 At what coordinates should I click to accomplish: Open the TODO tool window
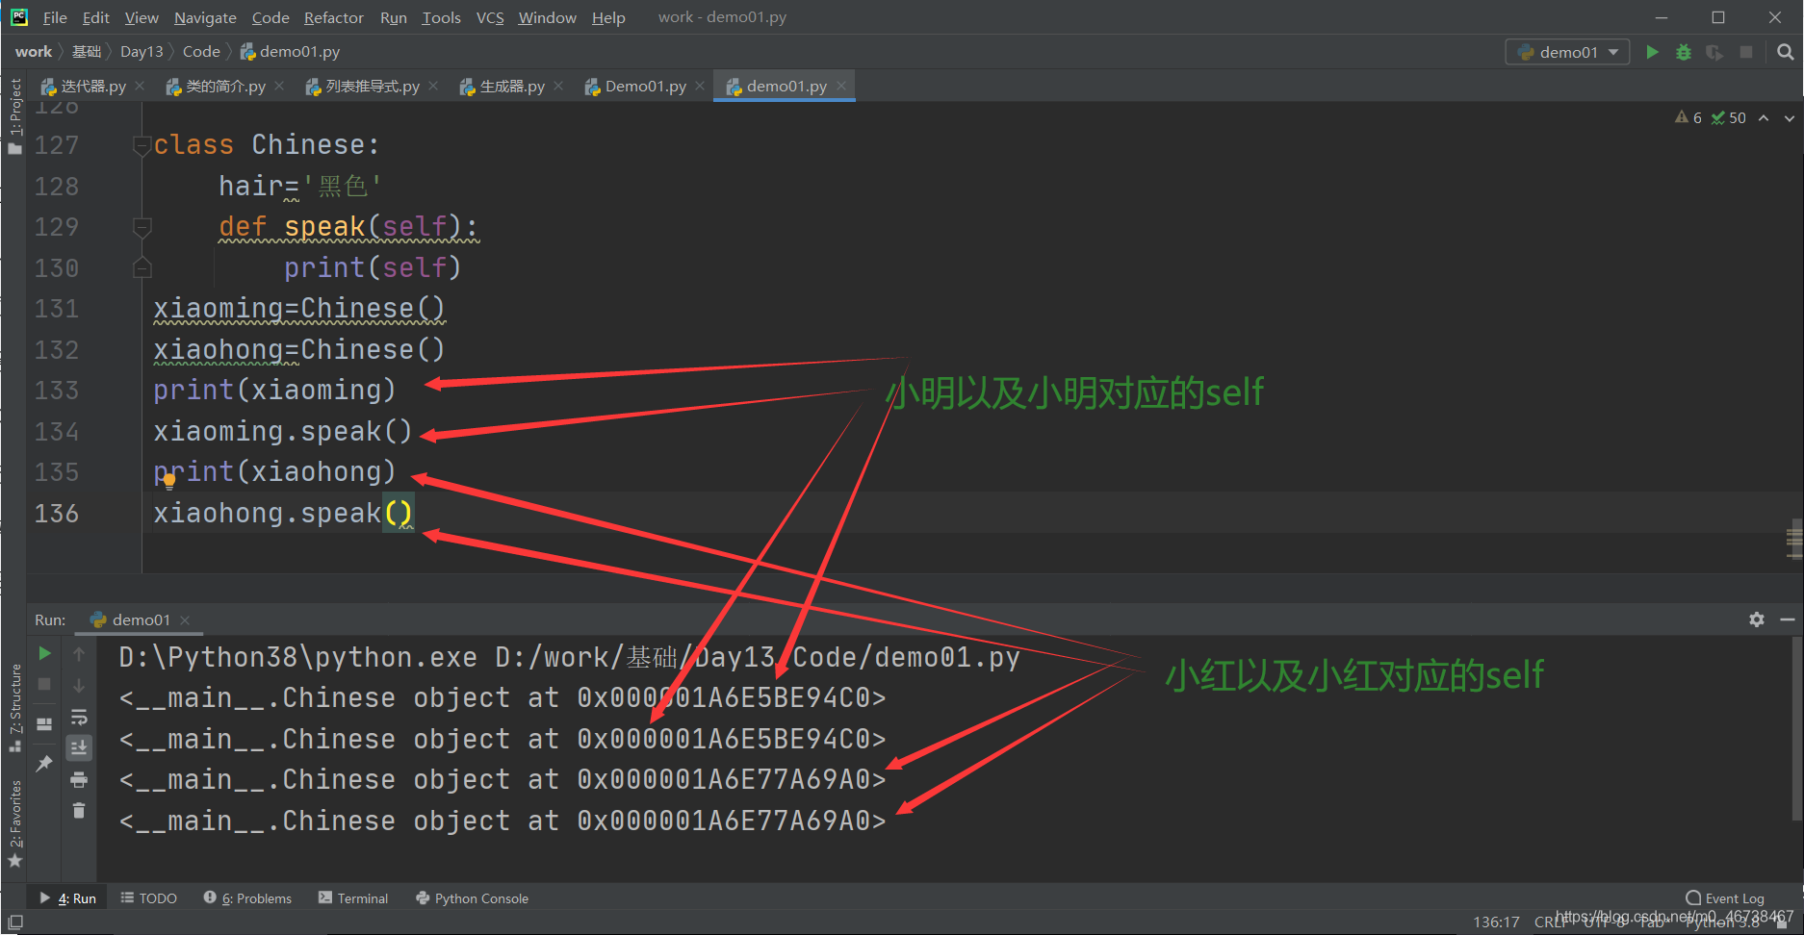[x=149, y=898]
